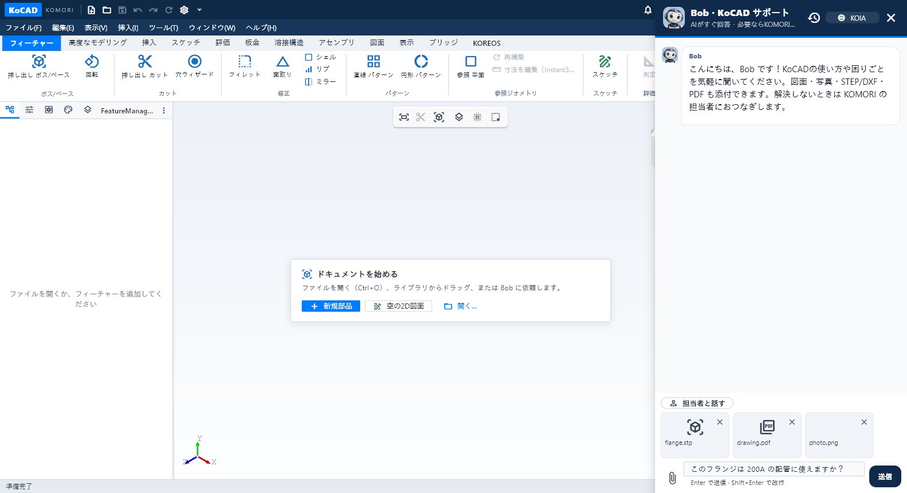Open the property sliders panel tab icon
This screenshot has width=907, height=493.
click(x=29, y=110)
